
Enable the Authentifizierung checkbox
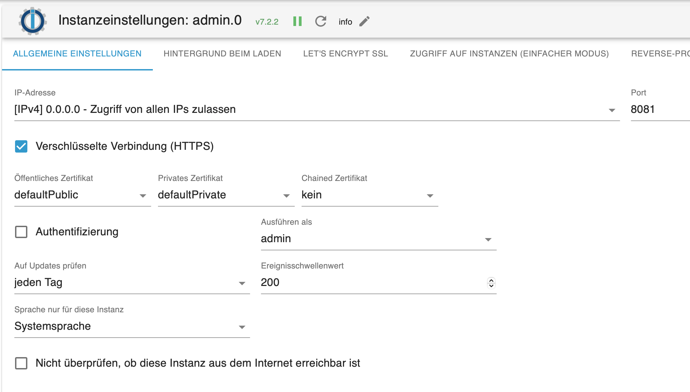tap(21, 232)
